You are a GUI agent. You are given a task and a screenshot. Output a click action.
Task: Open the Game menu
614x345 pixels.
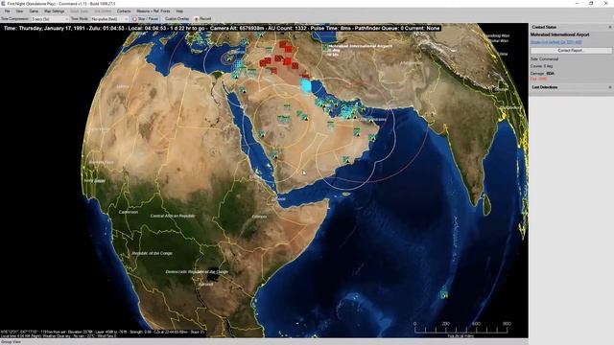coord(34,11)
